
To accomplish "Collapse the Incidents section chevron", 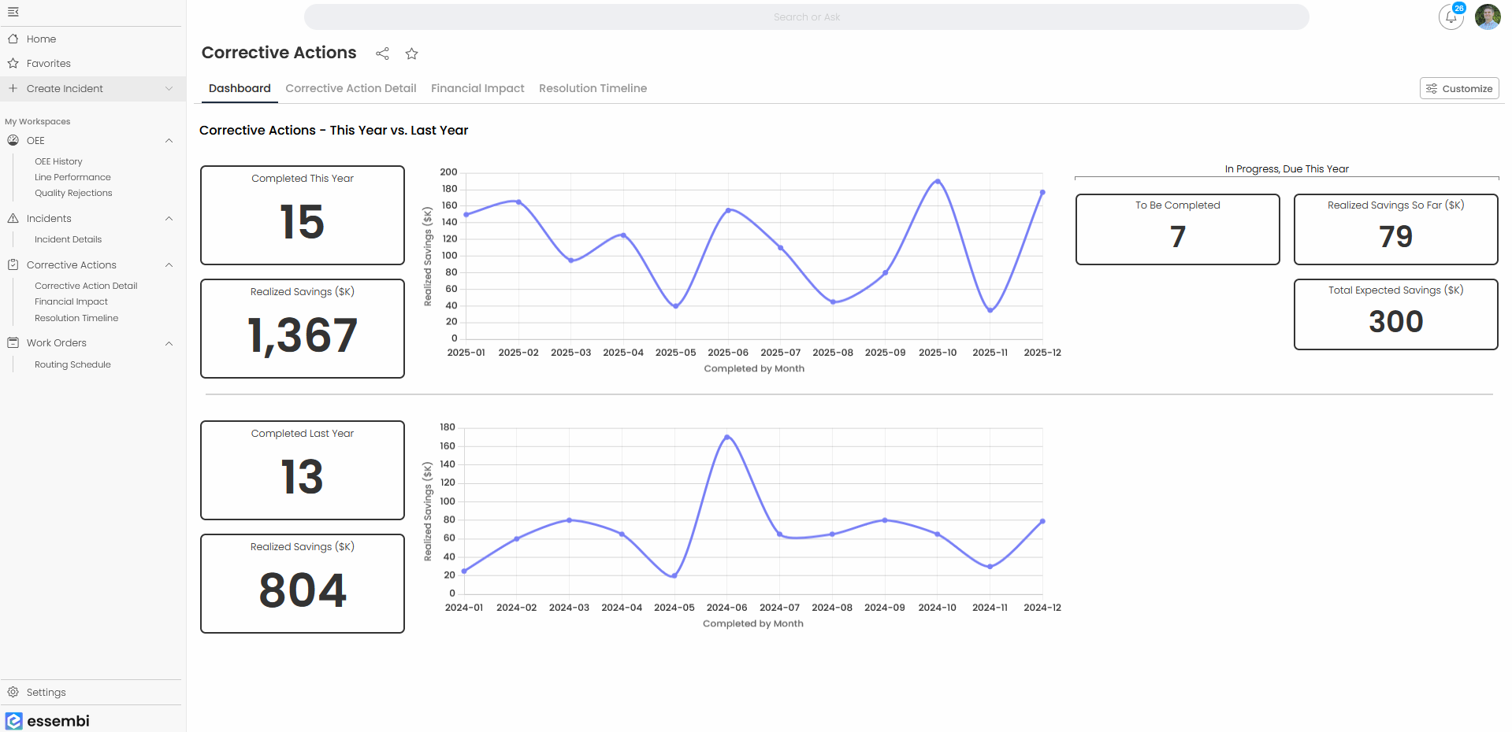I will pos(169,219).
